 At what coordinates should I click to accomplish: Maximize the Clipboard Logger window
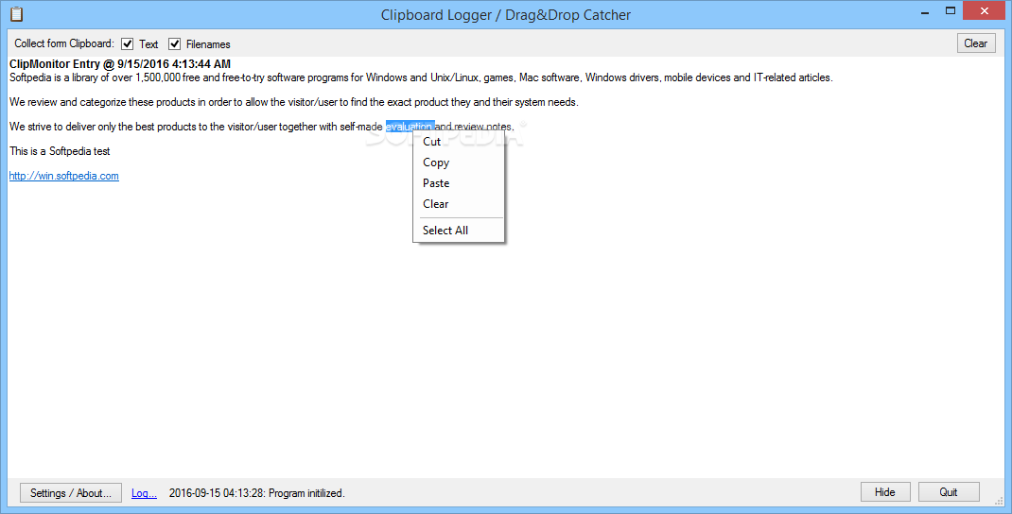950,11
